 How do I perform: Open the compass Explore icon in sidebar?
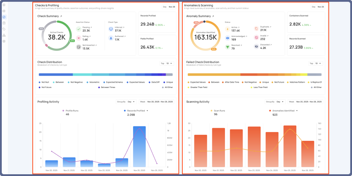click(4, 17)
